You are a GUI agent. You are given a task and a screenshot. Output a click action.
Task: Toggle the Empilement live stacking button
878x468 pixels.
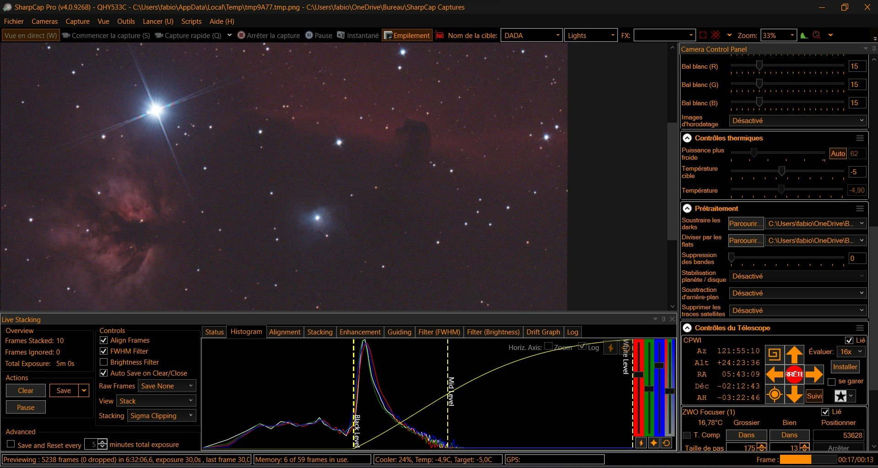click(x=407, y=35)
